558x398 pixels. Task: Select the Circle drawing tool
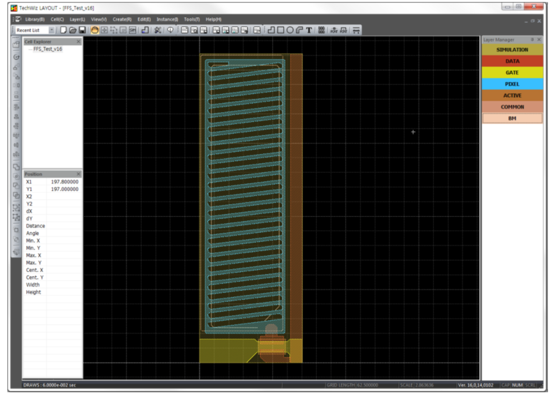click(290, 30)
